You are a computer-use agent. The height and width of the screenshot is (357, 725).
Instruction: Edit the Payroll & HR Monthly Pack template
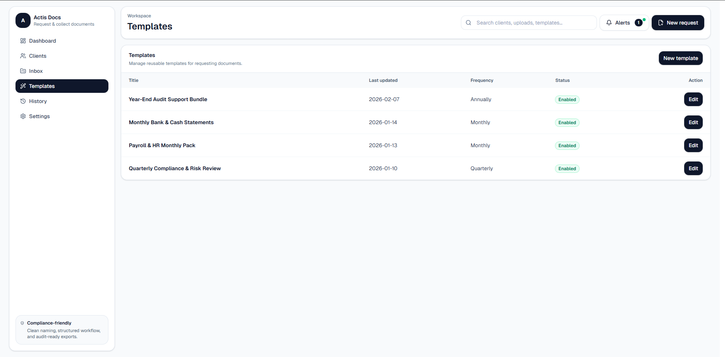pyautogui.click(x=693, y=145)
